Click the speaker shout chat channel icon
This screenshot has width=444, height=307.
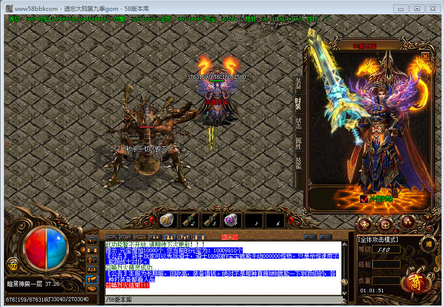pos(92,241)
